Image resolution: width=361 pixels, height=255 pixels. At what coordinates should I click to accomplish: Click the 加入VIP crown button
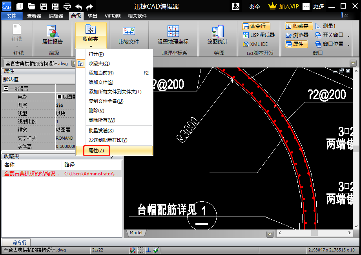tap(284, 6)
